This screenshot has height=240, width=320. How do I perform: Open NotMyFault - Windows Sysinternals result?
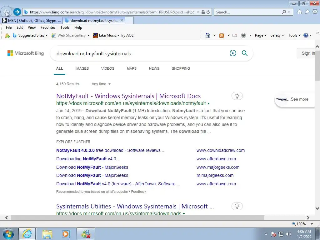(x=128, y=96)
